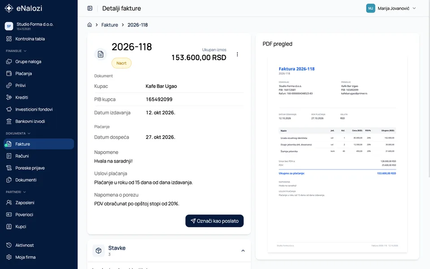Open Kontrolna tabla dashboard icon
The width and height of the screenshot is (430, 269).
pyautogui.click(x=9, y=39)
